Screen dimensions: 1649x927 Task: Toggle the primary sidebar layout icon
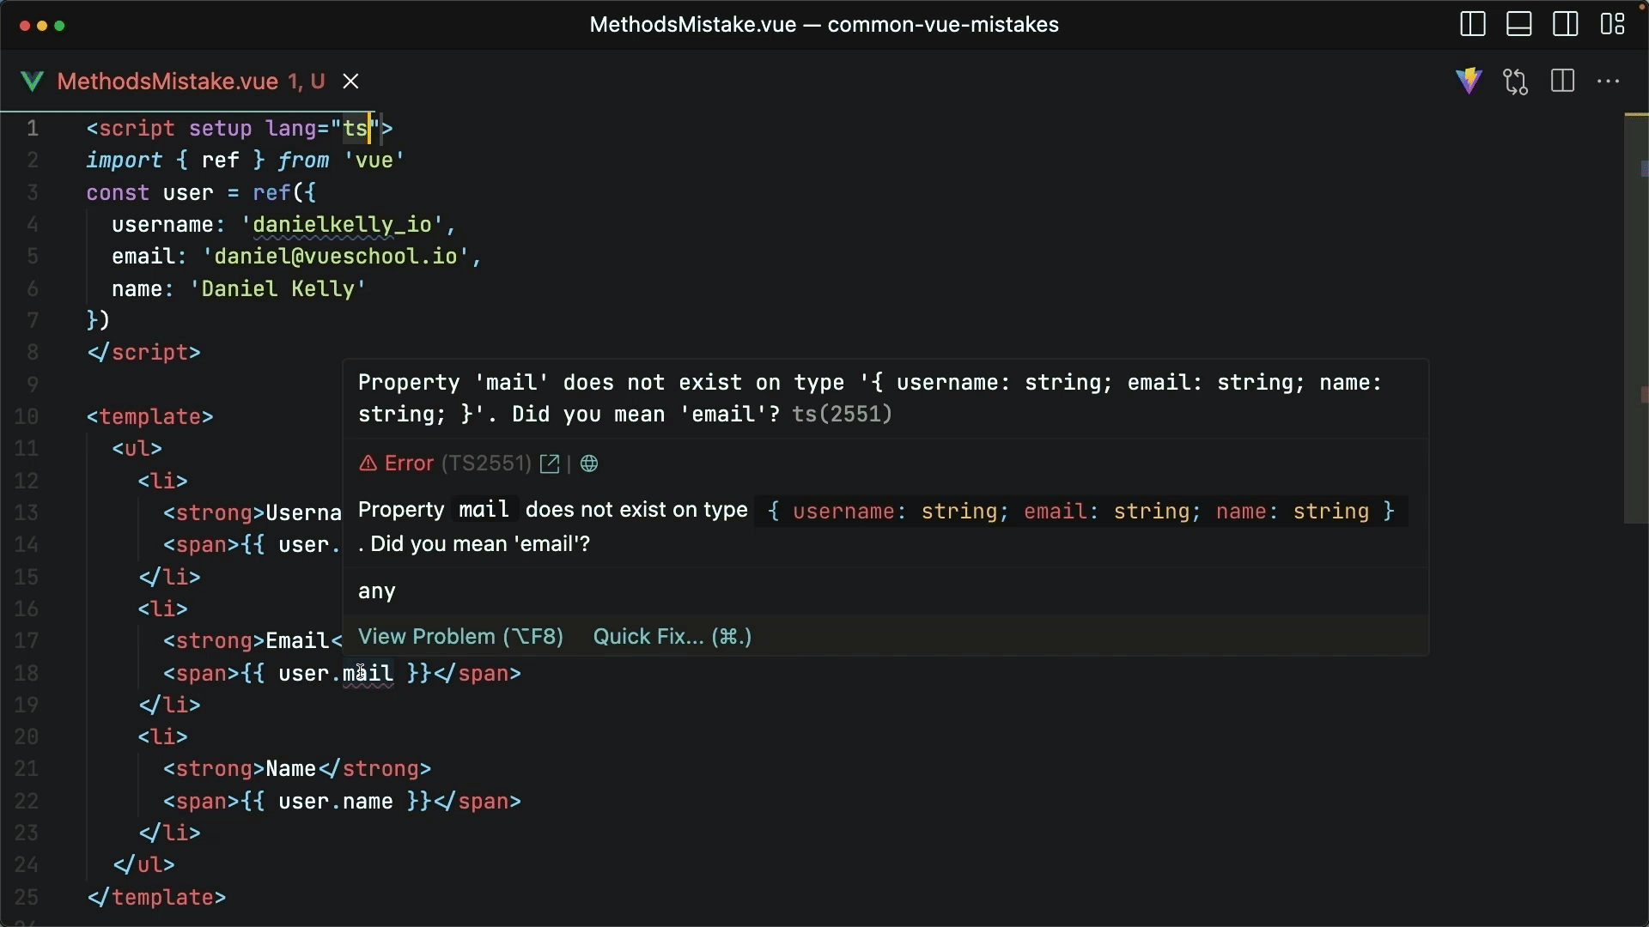point(1472,24)
